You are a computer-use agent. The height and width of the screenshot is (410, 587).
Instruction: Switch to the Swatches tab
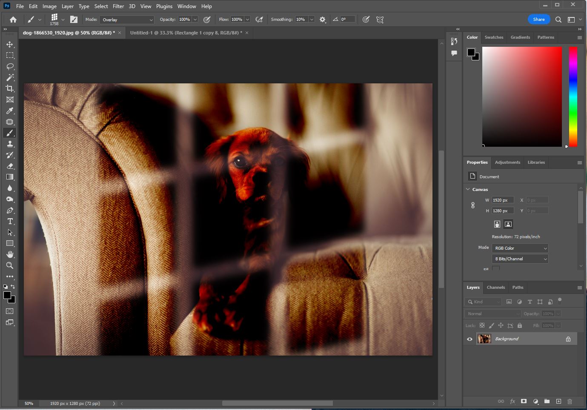[494, 37]
